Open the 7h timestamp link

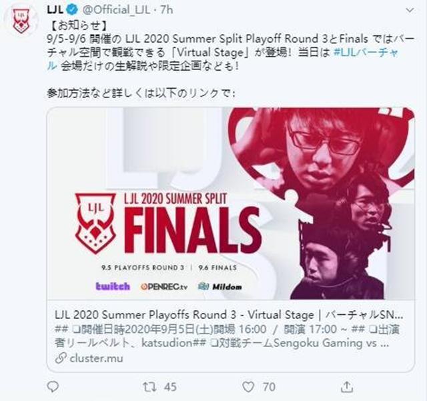(x=167, y=10)
